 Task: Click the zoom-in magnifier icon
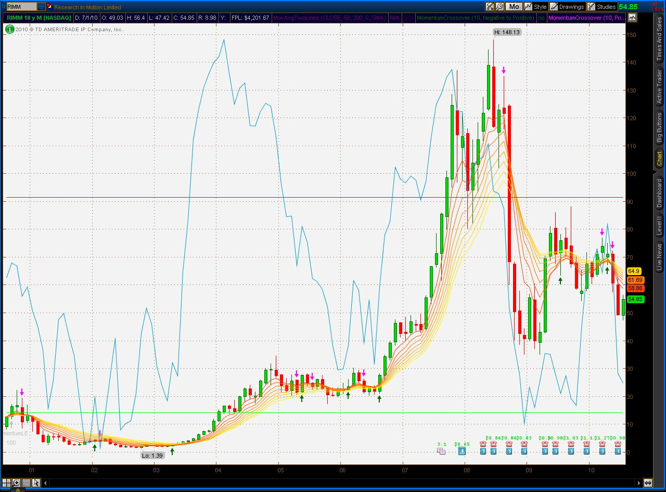[16, 482]
